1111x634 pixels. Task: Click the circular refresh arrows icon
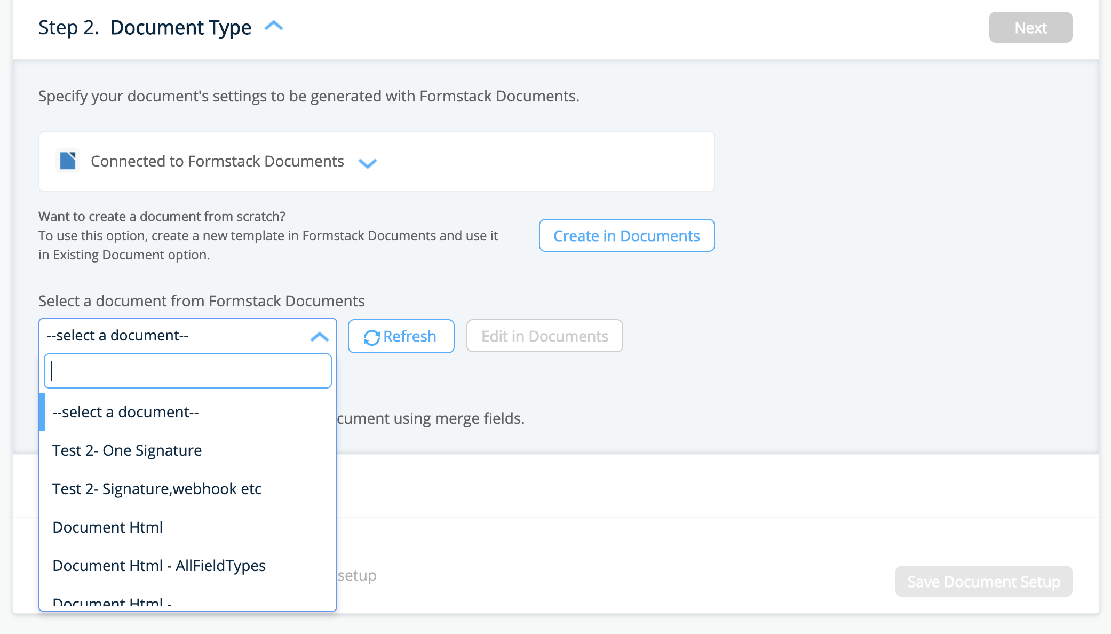371,337
